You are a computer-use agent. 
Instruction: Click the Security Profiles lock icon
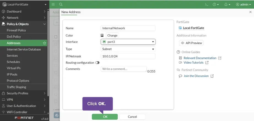(x=3, y=93)
